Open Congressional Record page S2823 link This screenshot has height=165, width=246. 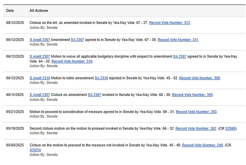pos(35,150)
